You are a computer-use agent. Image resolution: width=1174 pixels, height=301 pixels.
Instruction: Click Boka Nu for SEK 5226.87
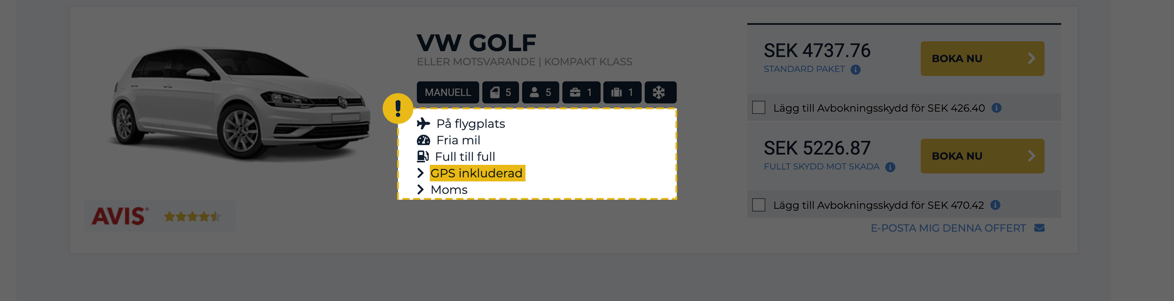[982, 156]
